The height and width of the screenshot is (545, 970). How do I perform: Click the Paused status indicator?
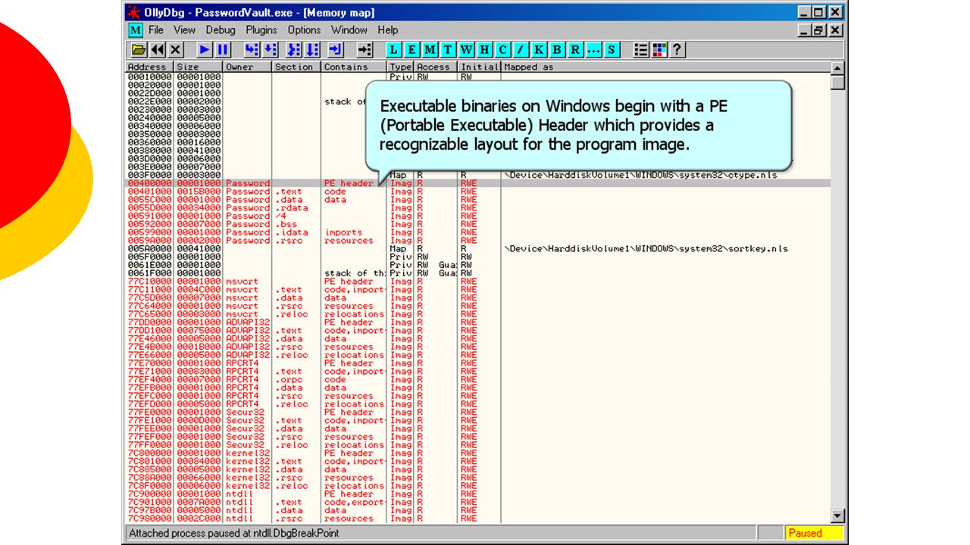pyautogui.click(x=814, y=533)
